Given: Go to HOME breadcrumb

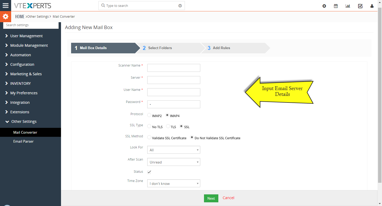Looking at the screenshot, I should 20,16.
